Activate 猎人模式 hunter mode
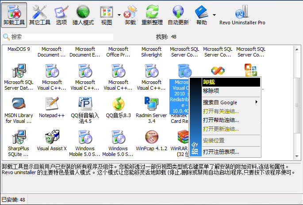The width and height of the screenshot is (303, 205). [83, 15]
